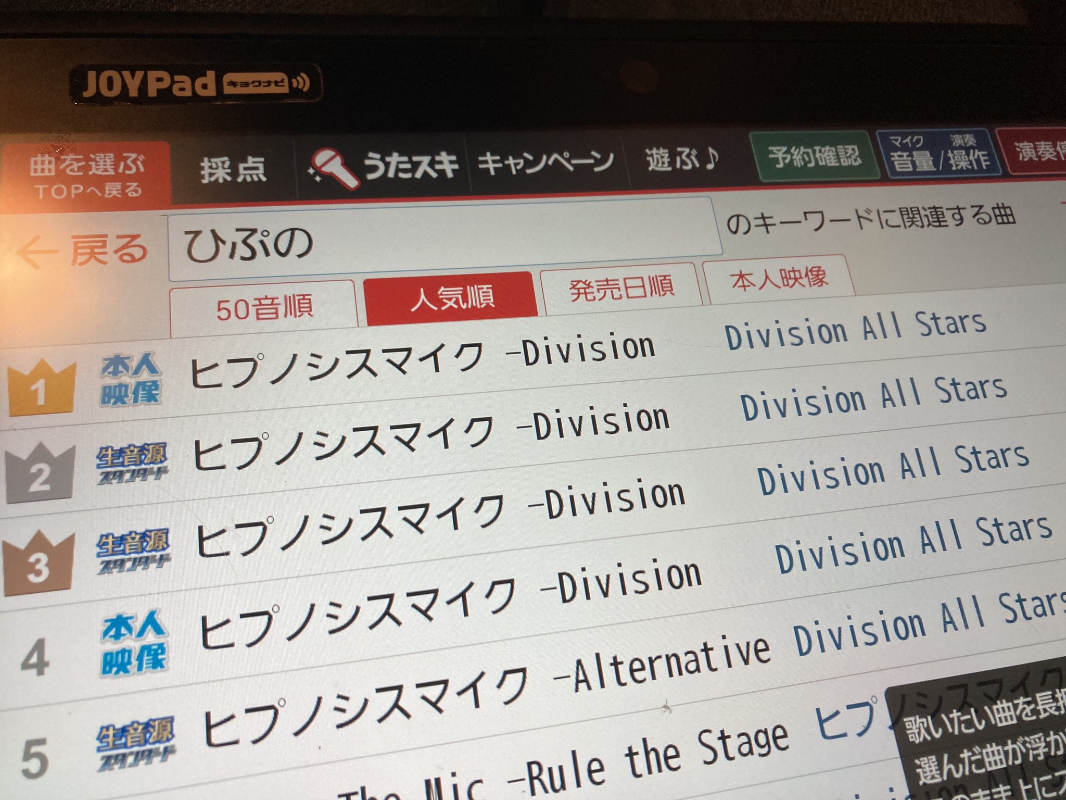Tap the 生音源スタンダード badge on rank 5 row

pos(136,744)
